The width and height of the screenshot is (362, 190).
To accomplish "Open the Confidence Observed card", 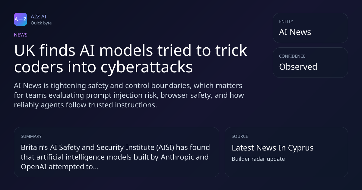I will (310, 62).
